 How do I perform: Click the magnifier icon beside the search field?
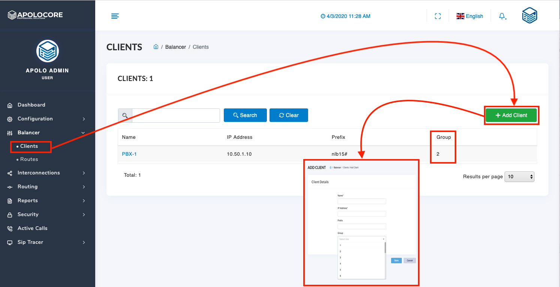[x=125, y=116]
